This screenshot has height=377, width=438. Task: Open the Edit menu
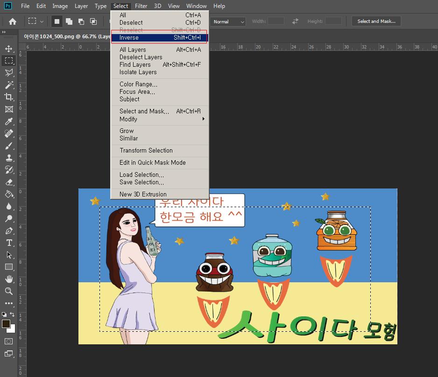(41, 6)
